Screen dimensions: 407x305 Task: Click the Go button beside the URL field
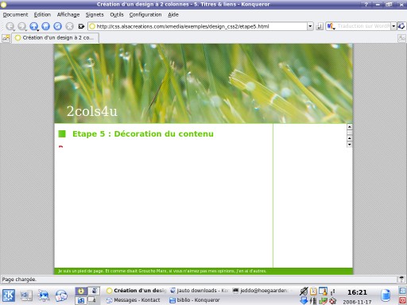(320, 26)
